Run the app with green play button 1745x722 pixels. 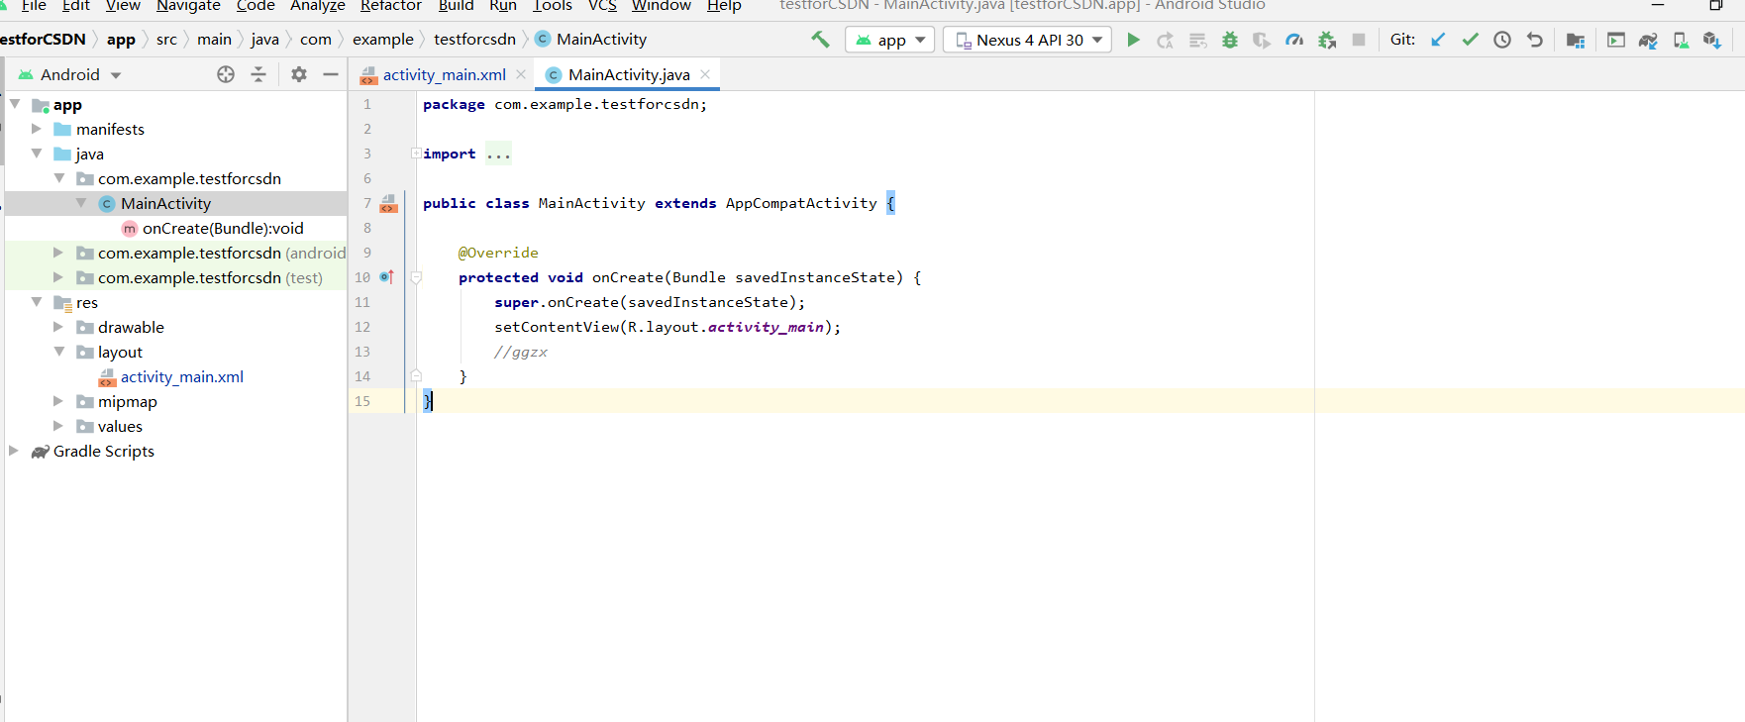pyautogui.click(x=1134, y=40)
